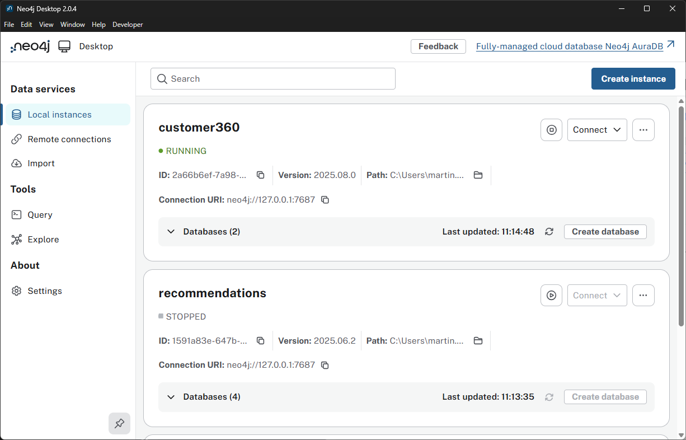Click Create instance button
The width and height of the screenshot is (686, 440).
[x=633, y=79]
